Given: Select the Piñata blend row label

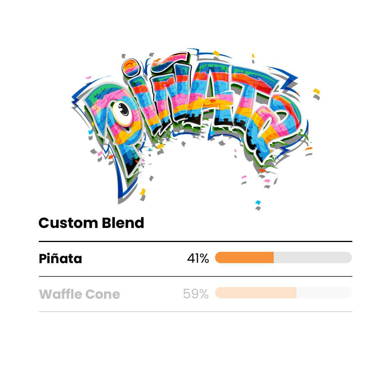Looking at the screenshot, I should (61, 259).
